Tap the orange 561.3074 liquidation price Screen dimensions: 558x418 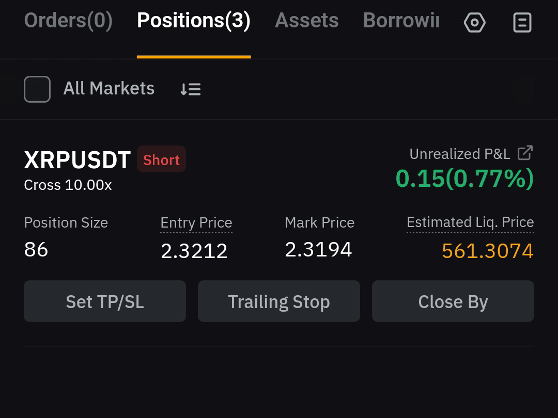point(488,251)
